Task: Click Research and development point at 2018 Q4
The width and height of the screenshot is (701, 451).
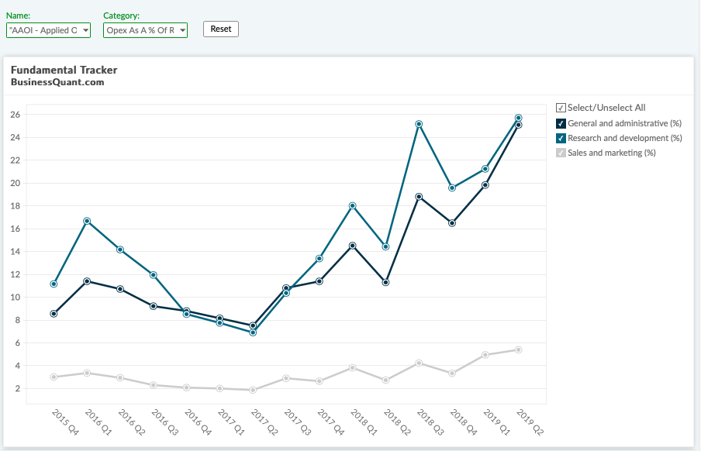Action: [452, 188]
